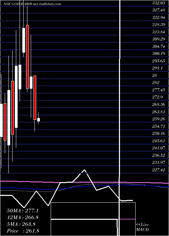
Task: Select the 313.84 price axis label
Action: click(x=159, y=32)
